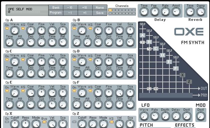Click Op X Cutoff knob
210x128 pixels.
point(15,124)
